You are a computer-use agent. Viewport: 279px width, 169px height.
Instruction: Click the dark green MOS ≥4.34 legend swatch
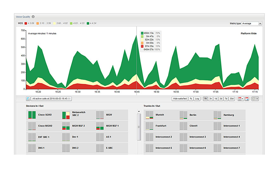click(x=88, y=23)
